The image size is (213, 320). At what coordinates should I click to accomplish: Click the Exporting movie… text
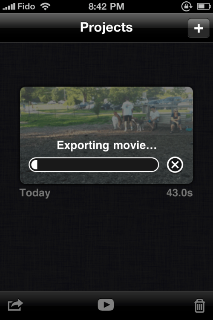107,145
